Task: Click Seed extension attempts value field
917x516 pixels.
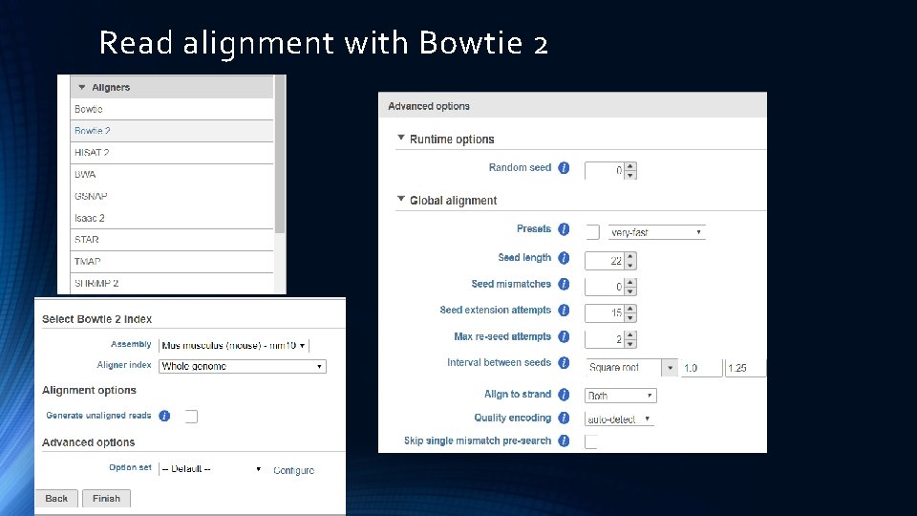Action: pyautogui.click(x=604, y=313)
